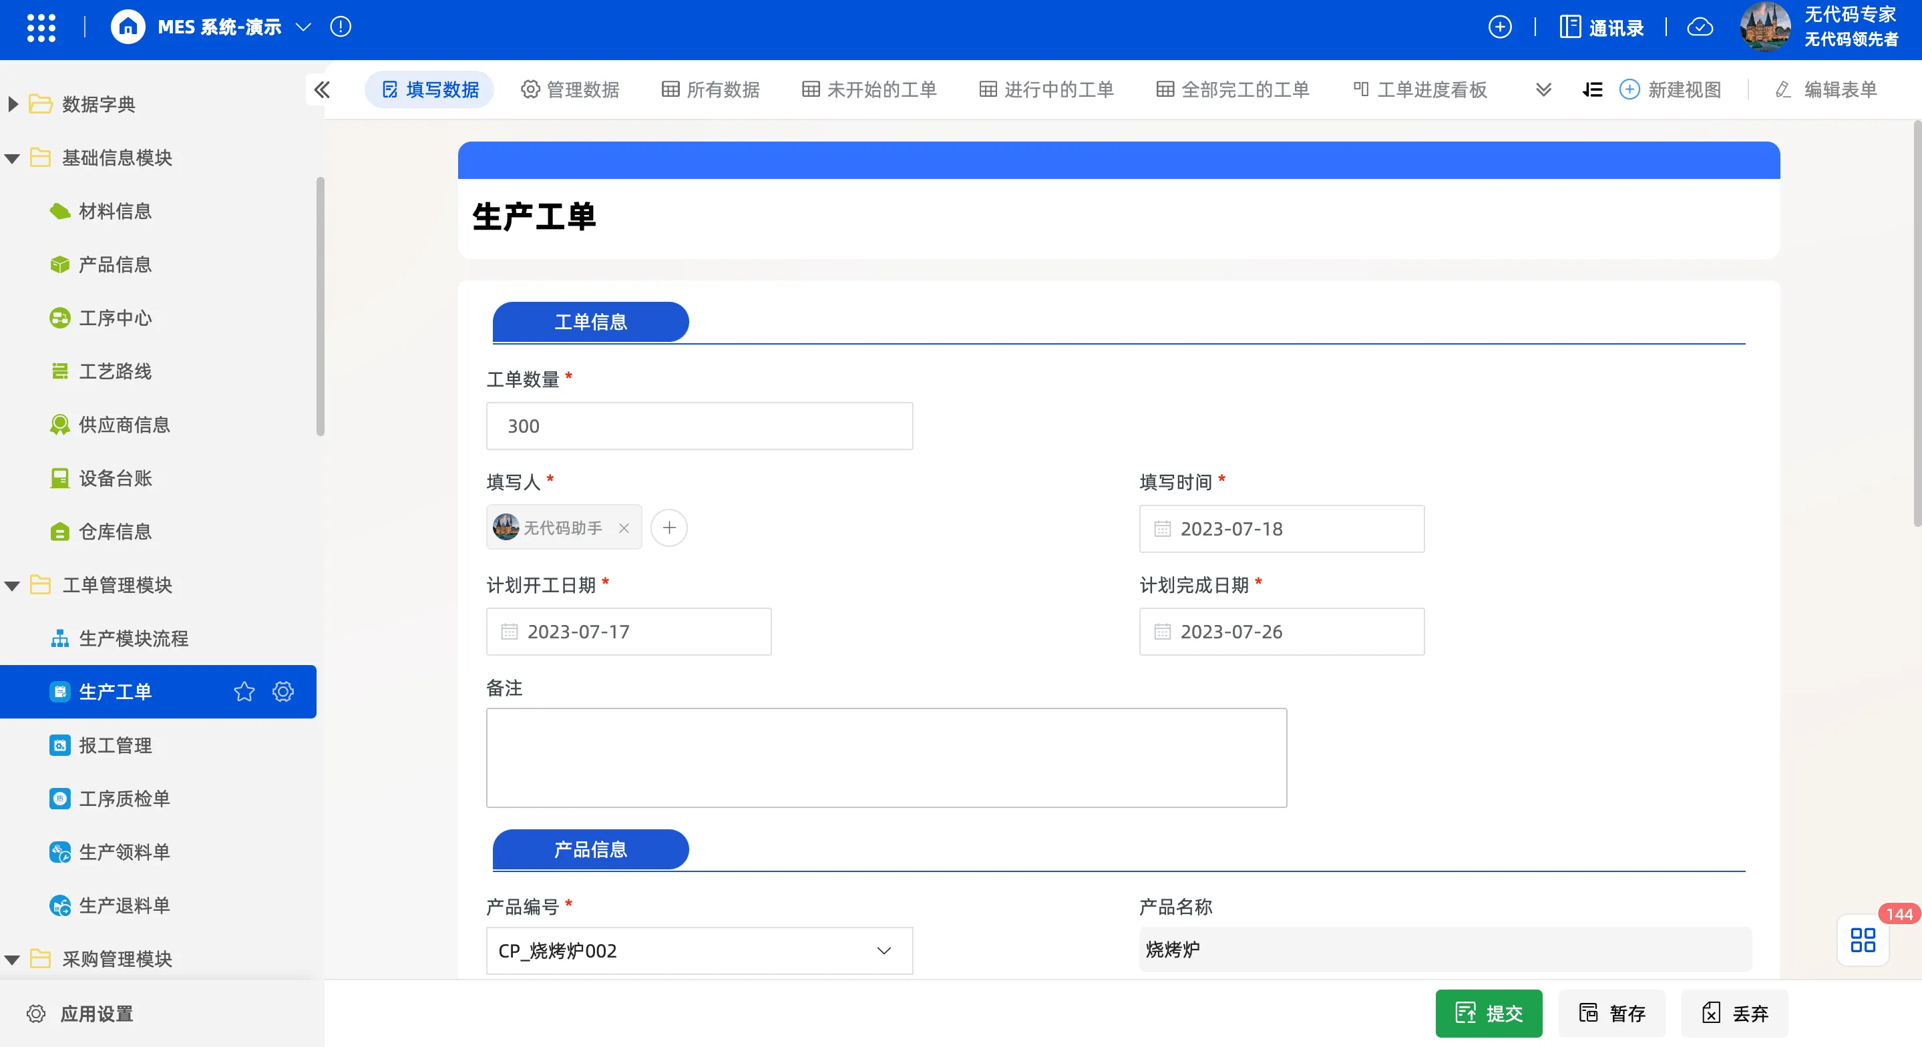Click the home icon beside MES 系统-演示
This screenshot has width=1922, height=1047.
128,27
